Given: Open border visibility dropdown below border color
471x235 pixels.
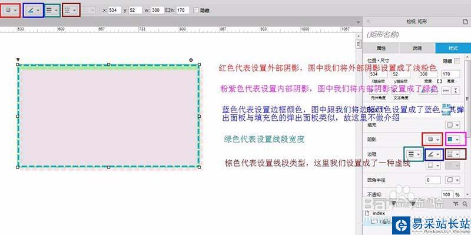Looking at the screenshot, I should pyautogui.click(x=434, y=166).
